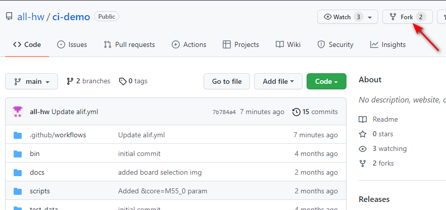Screen dimensions: 446x210
Task: Open the Security tab
Action: (335, 44)
